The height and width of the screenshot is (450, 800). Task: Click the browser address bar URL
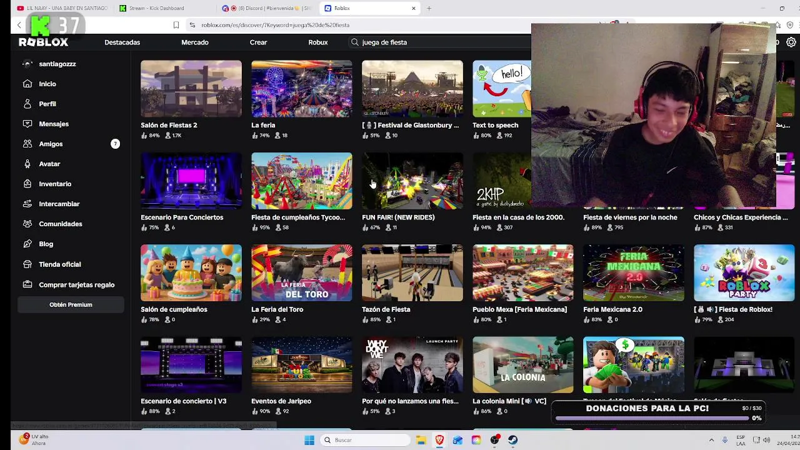pos(275,25)
